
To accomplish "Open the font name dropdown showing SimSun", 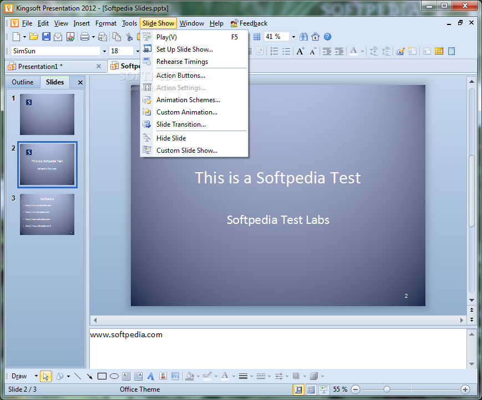I will click(104, 51).
